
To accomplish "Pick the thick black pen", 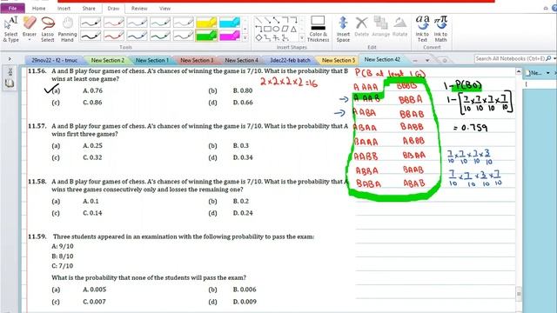I will pyautogui.click(x=91, y=35).
